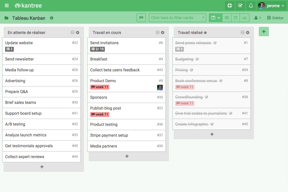Click week 11 label on Book conference venue
288x192 pixels.
click(x=185, y=87)
